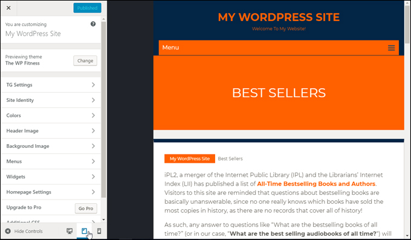Open the Widgets panel chevron
The height and width of the screenshot is (240, 411).
pyautogui.click(x=93, y=177)
